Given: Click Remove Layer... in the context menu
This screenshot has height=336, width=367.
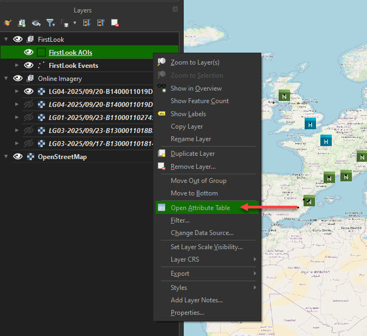Looking at the screenshot, I should pos(192,167).
